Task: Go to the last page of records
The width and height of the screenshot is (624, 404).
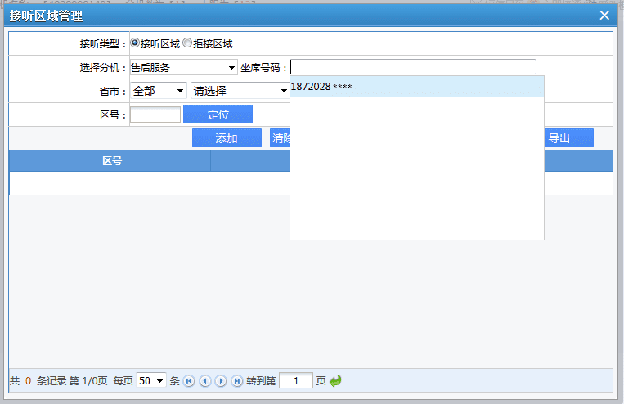Action: 237,381
